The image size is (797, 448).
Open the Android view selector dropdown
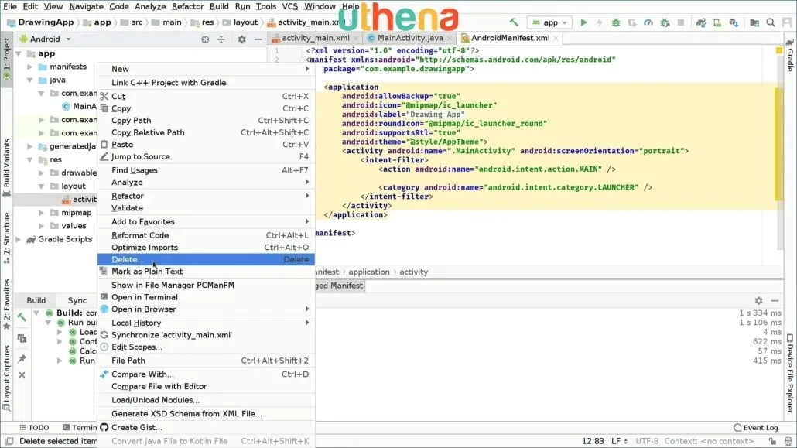coord(45,39)
